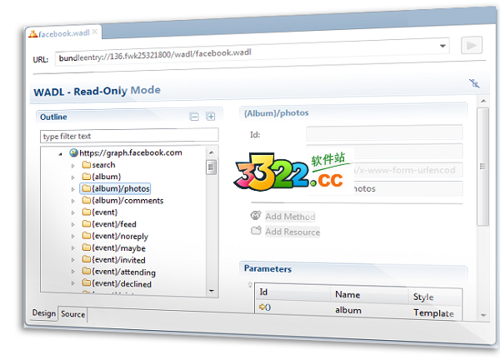Click the {event}/noreply folder icon
The height and width of the screenshot is (360, 500).
(x=87, y=235)
